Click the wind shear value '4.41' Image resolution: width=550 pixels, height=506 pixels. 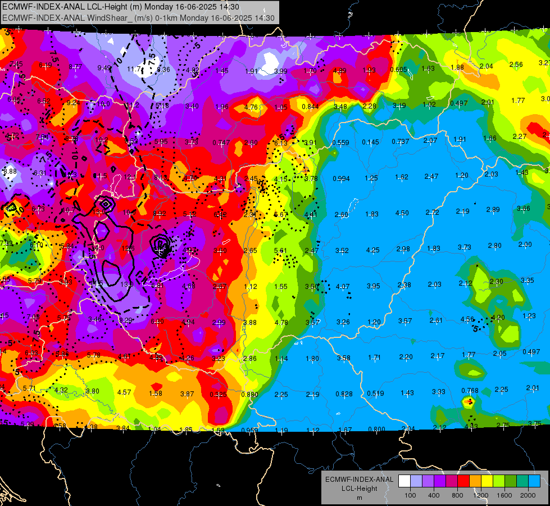coord(311,215)
